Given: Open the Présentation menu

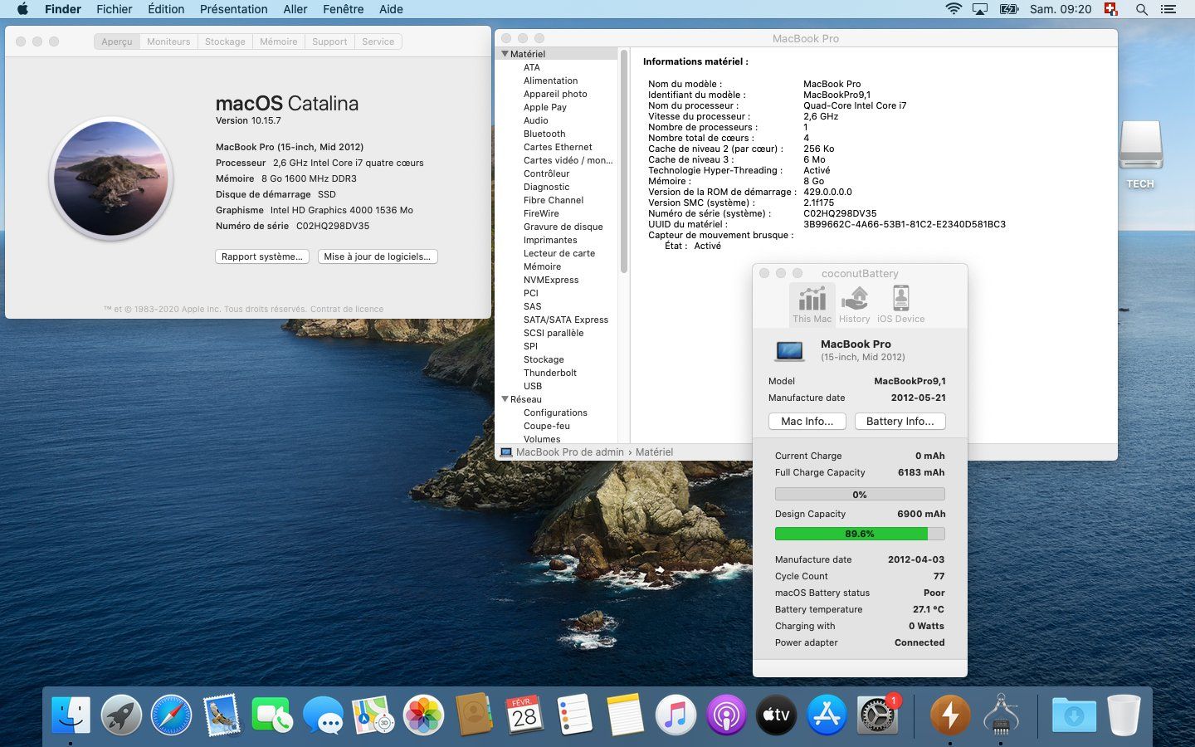Looking at the screenshot, I should pos(234,9).
